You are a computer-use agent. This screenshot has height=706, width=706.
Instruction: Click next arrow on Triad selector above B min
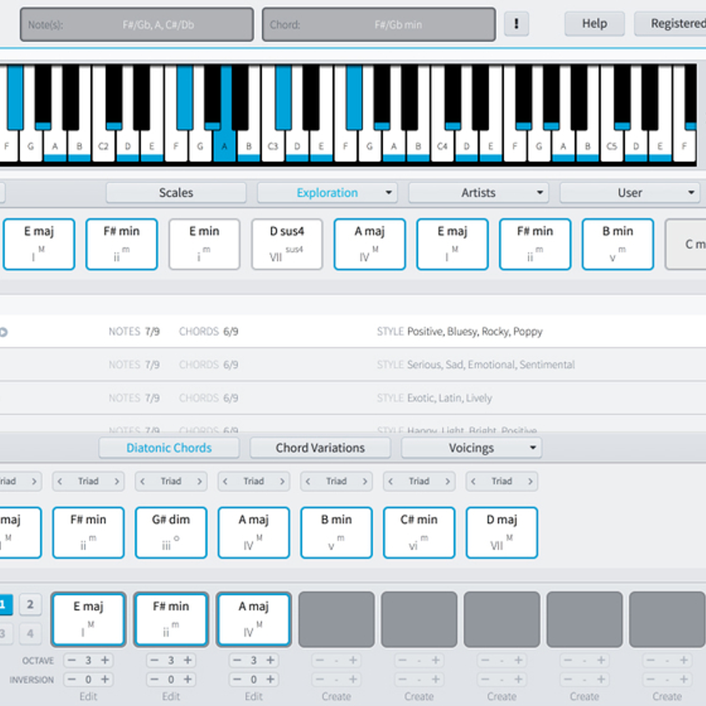(365, 481)
